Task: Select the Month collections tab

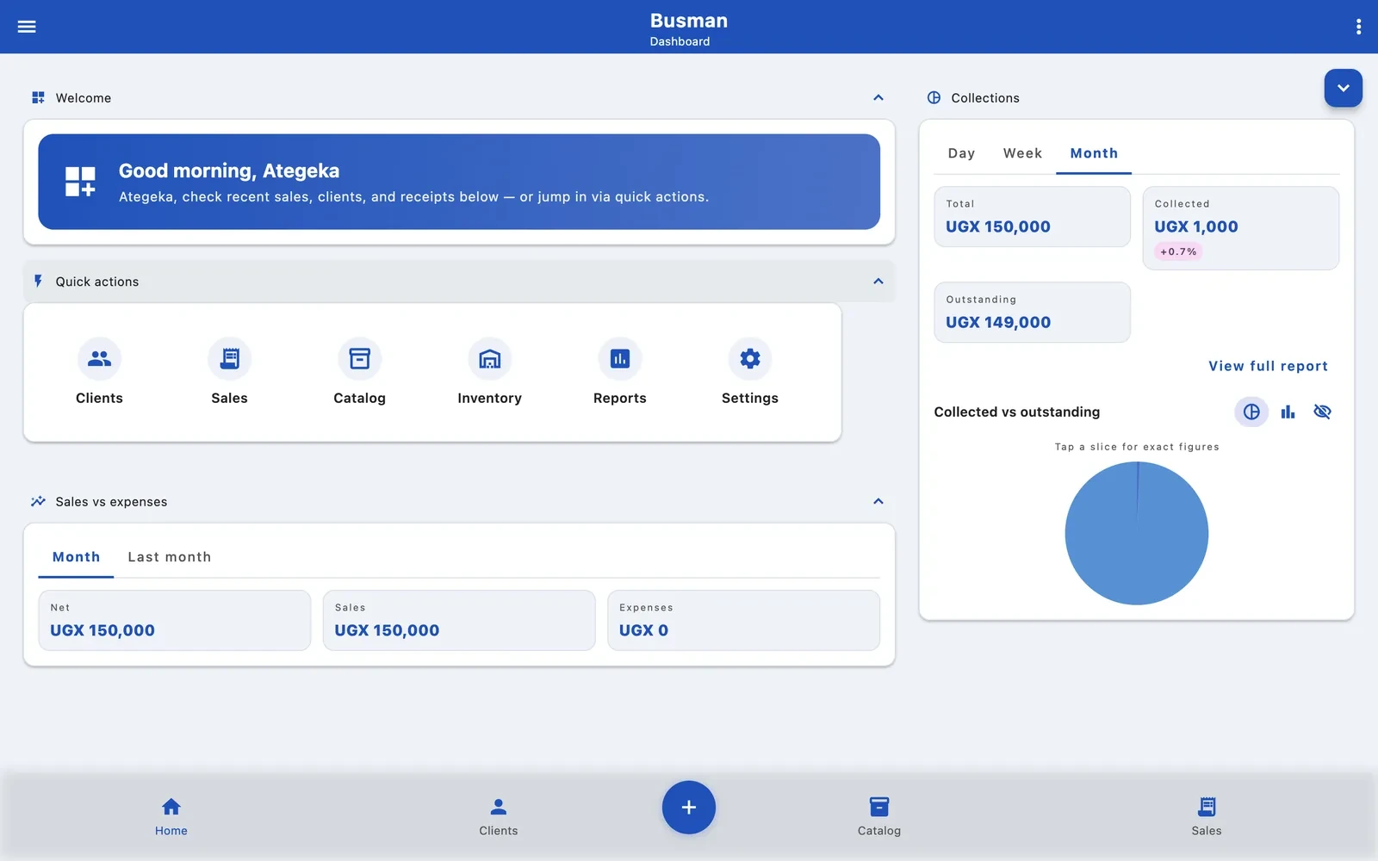Action: pyautogui.click(x=1094, y=153)
